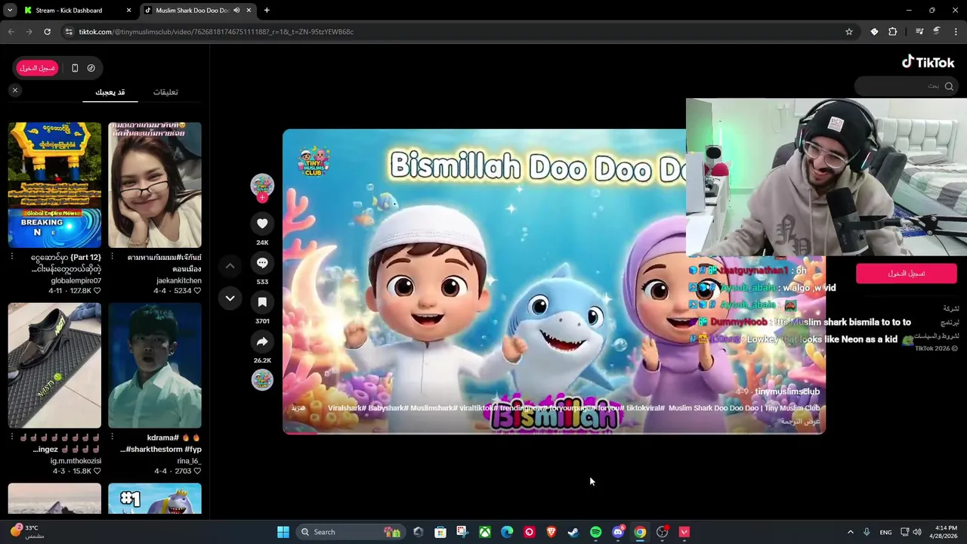Click the rina_l6_ username
The width and height of the screenshot is (967, 544).
189,461
